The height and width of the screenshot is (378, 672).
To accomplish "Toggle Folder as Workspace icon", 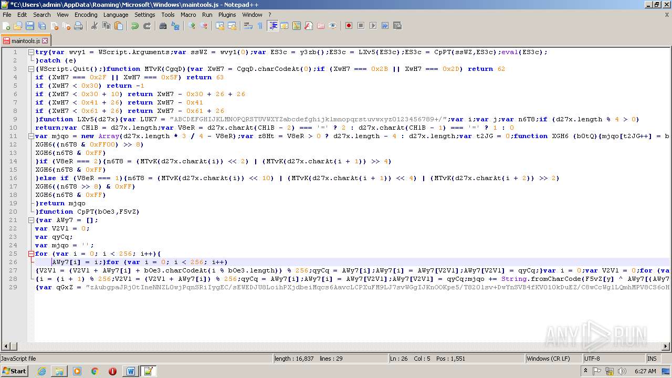I will (321, 26).
